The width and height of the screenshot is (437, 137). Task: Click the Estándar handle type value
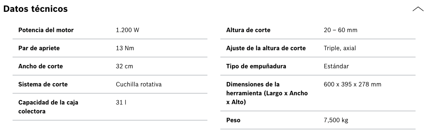click(x=336, y=66)
